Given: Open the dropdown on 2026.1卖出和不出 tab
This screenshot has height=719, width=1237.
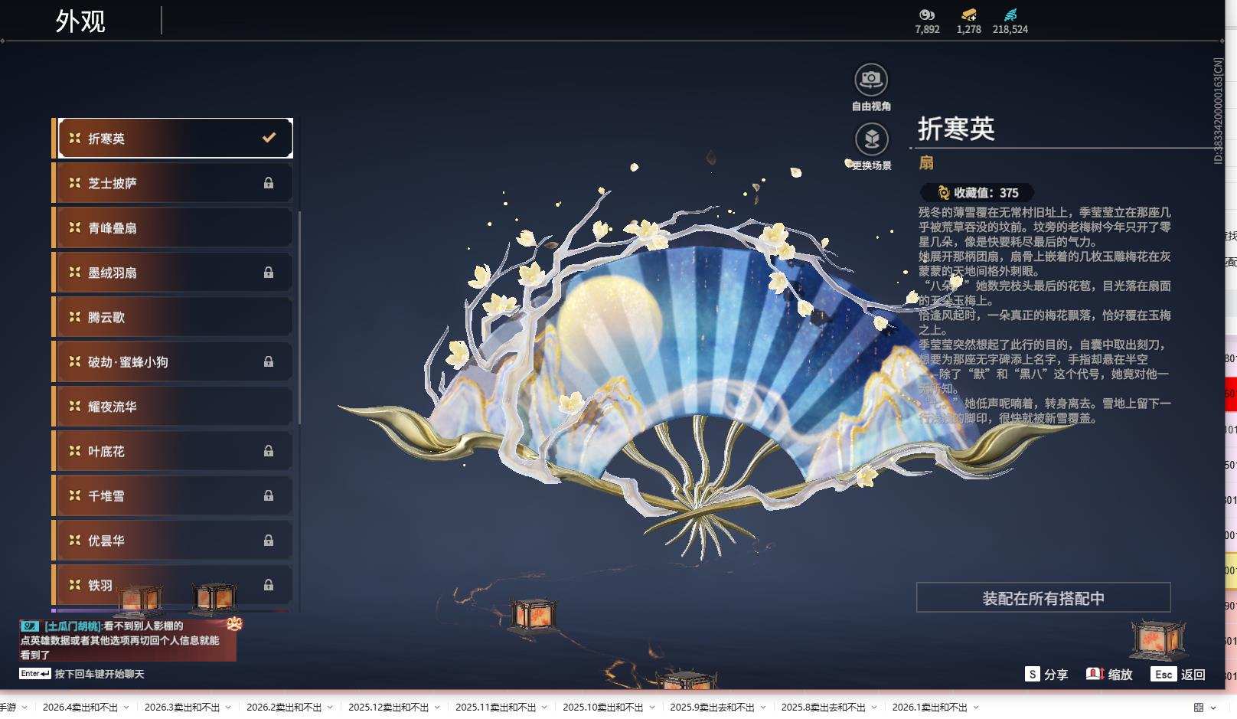Looking at the screenshot, I should click(975, 708).
